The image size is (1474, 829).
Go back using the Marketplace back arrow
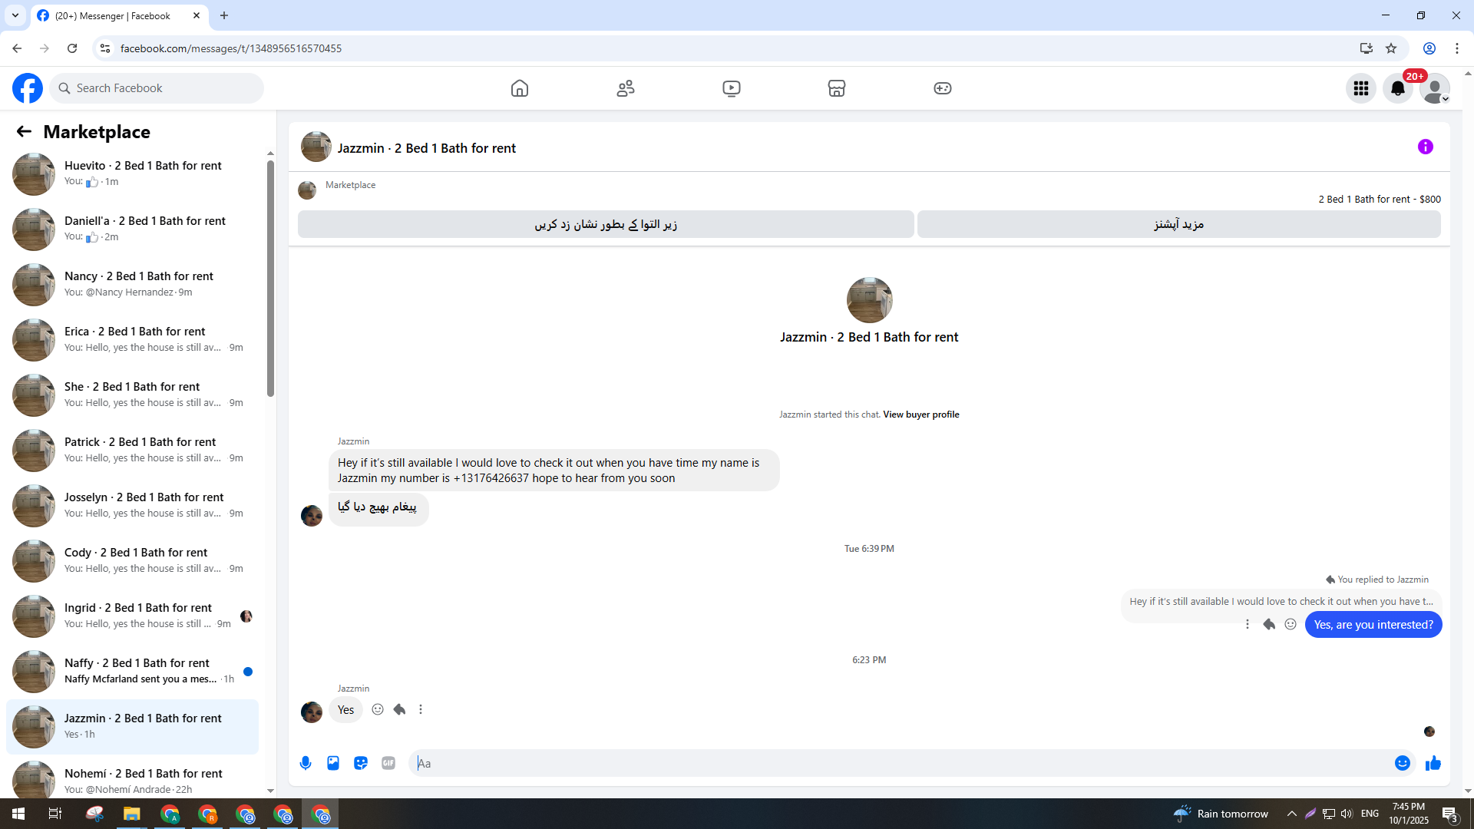tap(24, 131)
